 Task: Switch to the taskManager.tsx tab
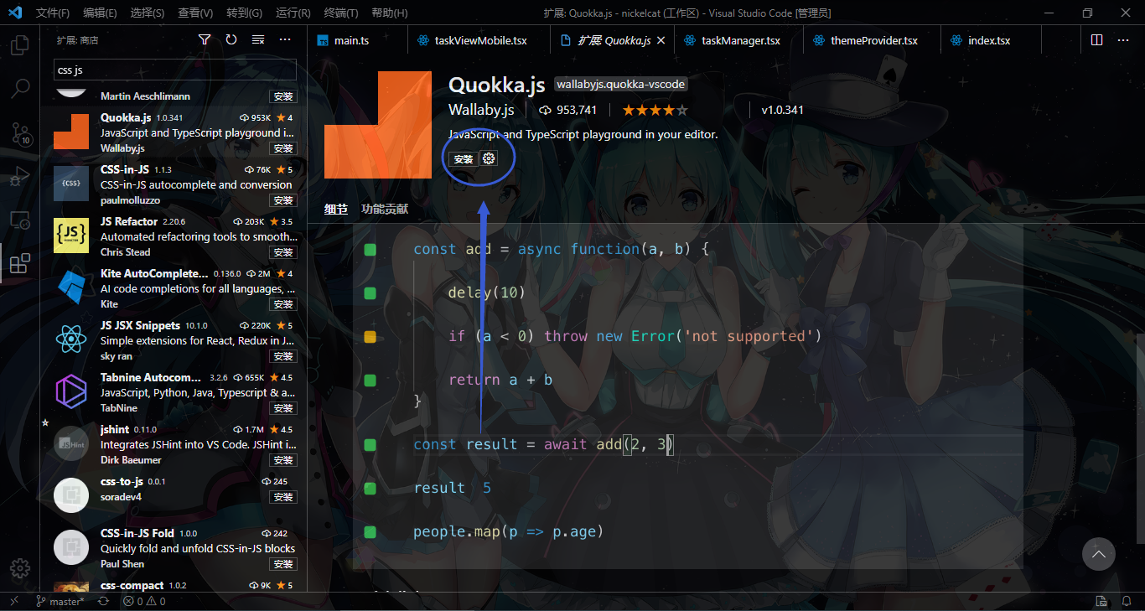click(x=738, y=40)
